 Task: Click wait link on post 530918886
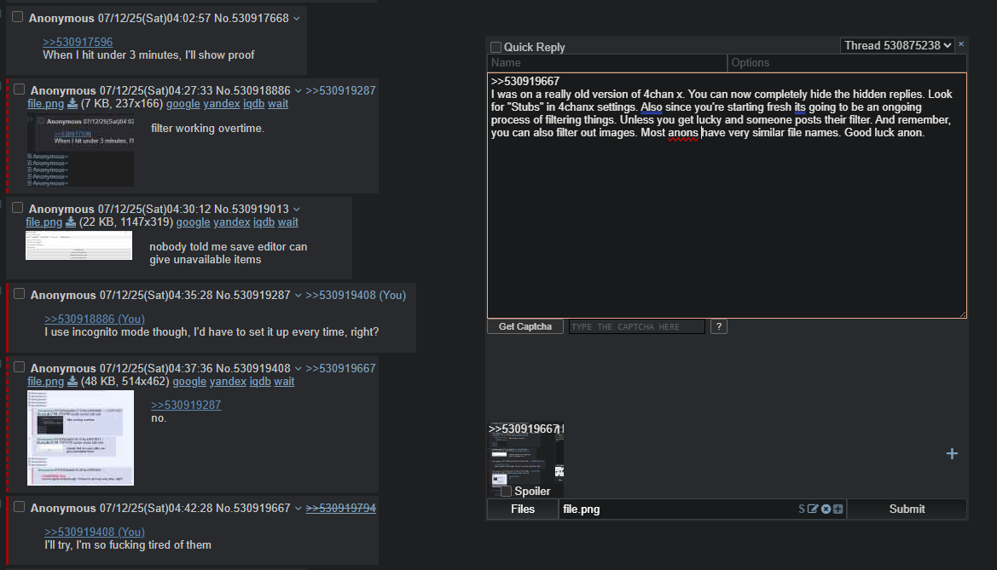click(x=278, y=104)
